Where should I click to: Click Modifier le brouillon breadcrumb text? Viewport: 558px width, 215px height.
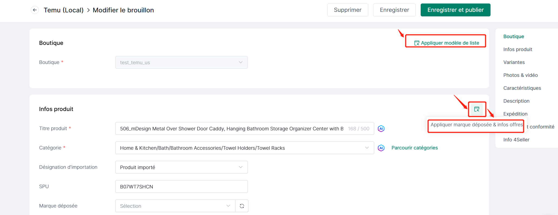tap(123, 10)
